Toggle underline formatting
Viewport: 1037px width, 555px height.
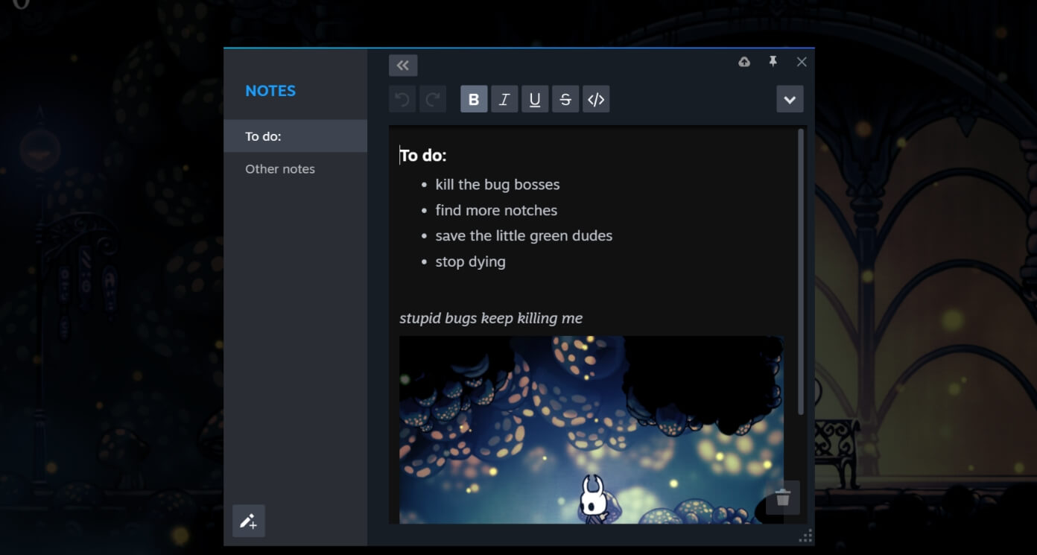(x=534, y=99)
